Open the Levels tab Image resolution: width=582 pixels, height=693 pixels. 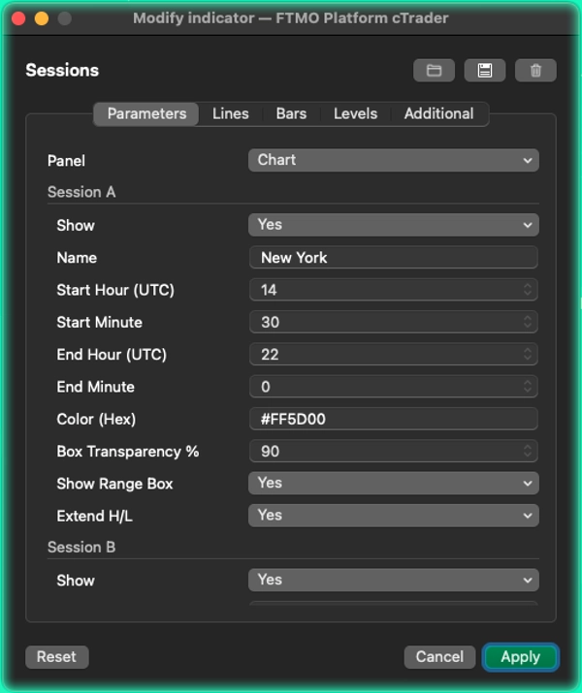click(355, 113)
